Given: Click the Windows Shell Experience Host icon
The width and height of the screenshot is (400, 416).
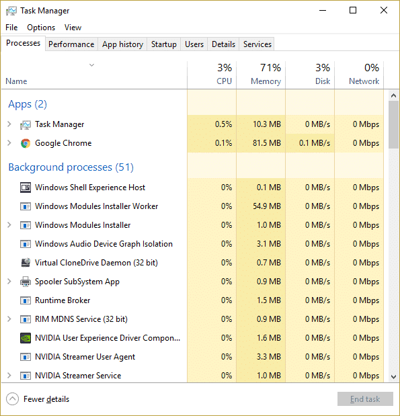Looking at the screenshot, I should point(26,188).
